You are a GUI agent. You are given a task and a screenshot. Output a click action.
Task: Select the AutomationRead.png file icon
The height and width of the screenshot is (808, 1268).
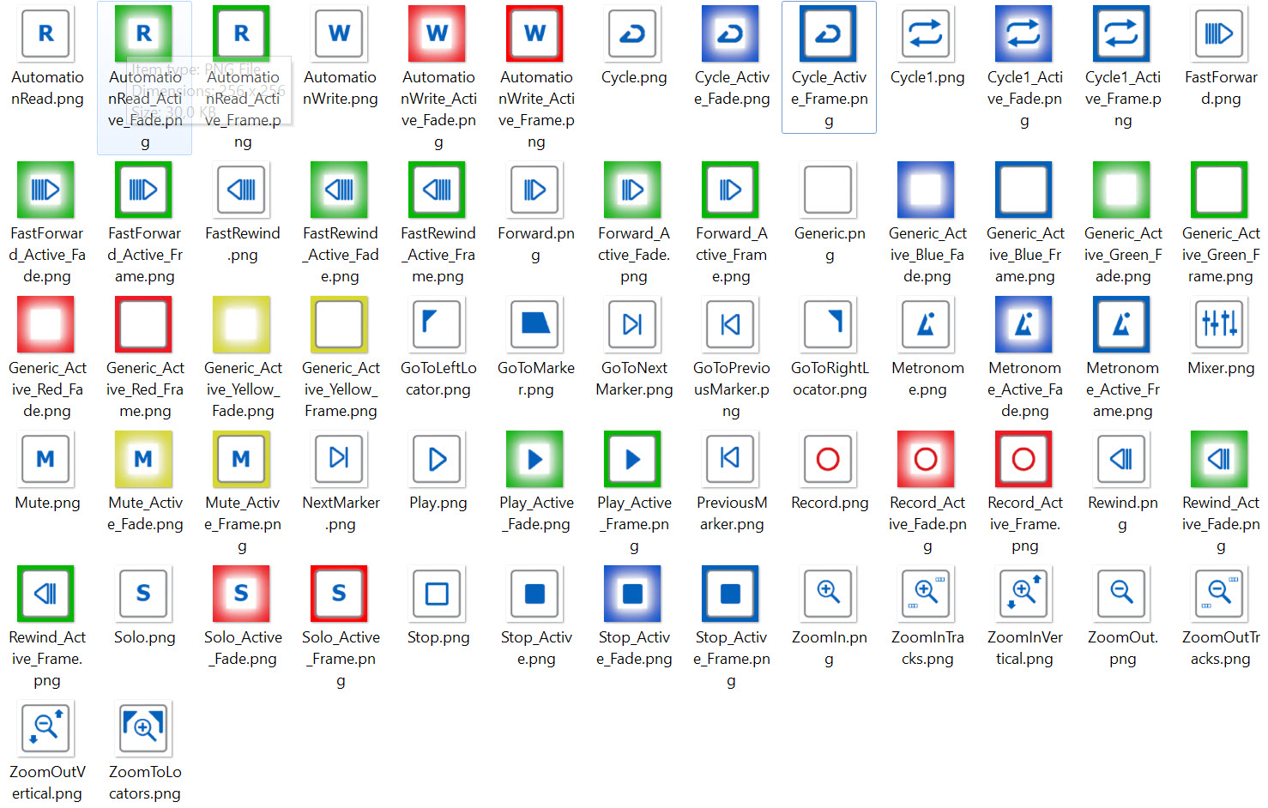46,34
